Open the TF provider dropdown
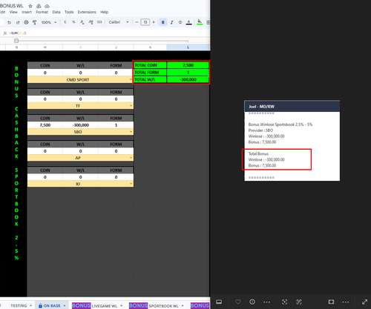 click(131, 106)
